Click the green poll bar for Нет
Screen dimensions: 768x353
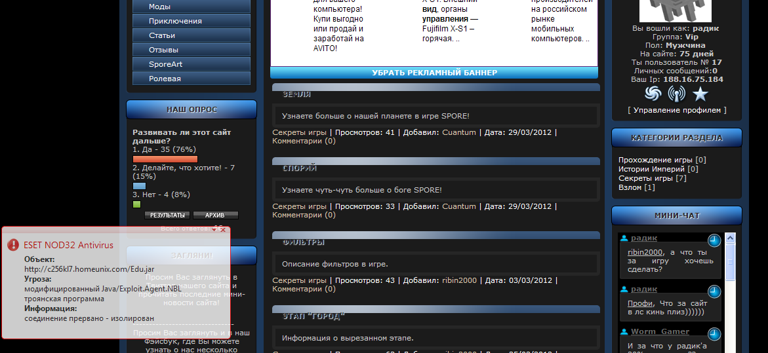[136, 204]
